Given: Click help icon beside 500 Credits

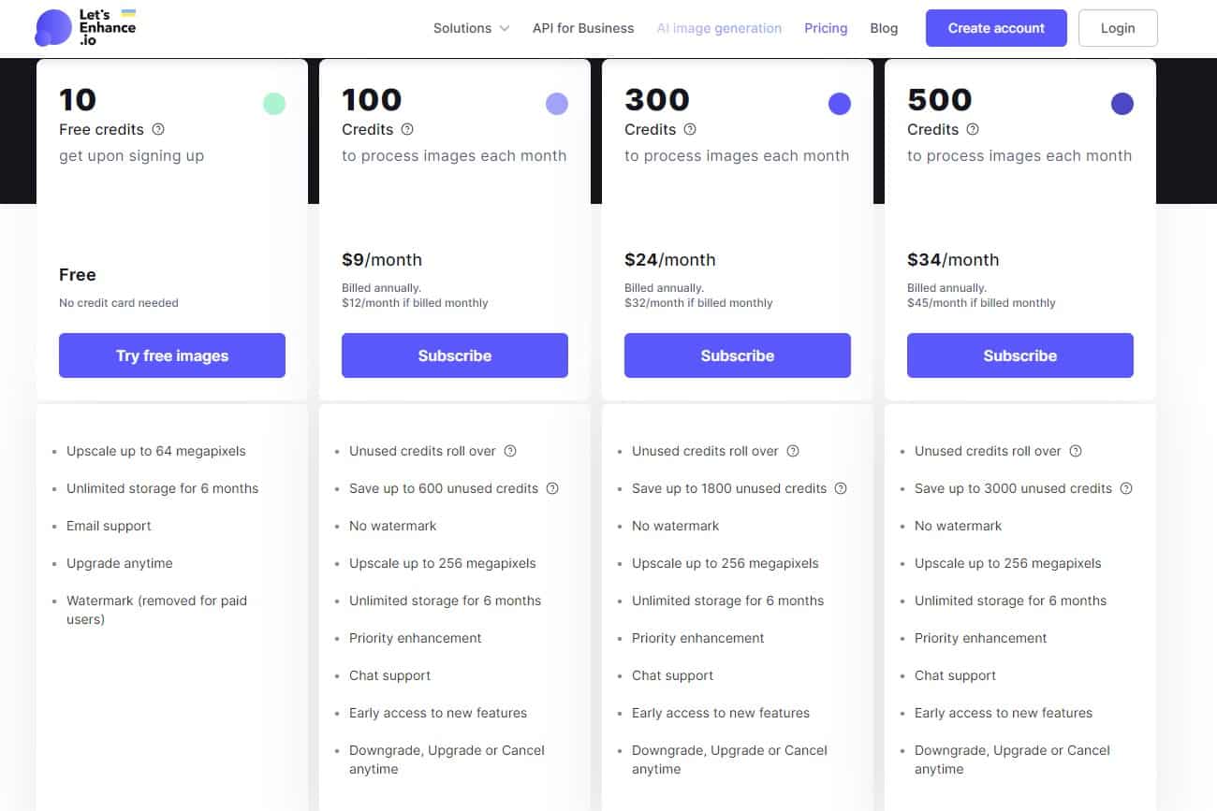Looking at the screenshot, I should pyautogui.click(x=973, y=129).
